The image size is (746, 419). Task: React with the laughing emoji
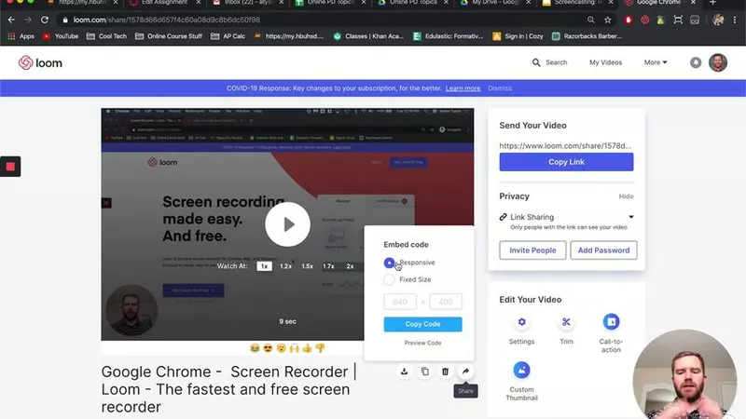pos(255,348)
